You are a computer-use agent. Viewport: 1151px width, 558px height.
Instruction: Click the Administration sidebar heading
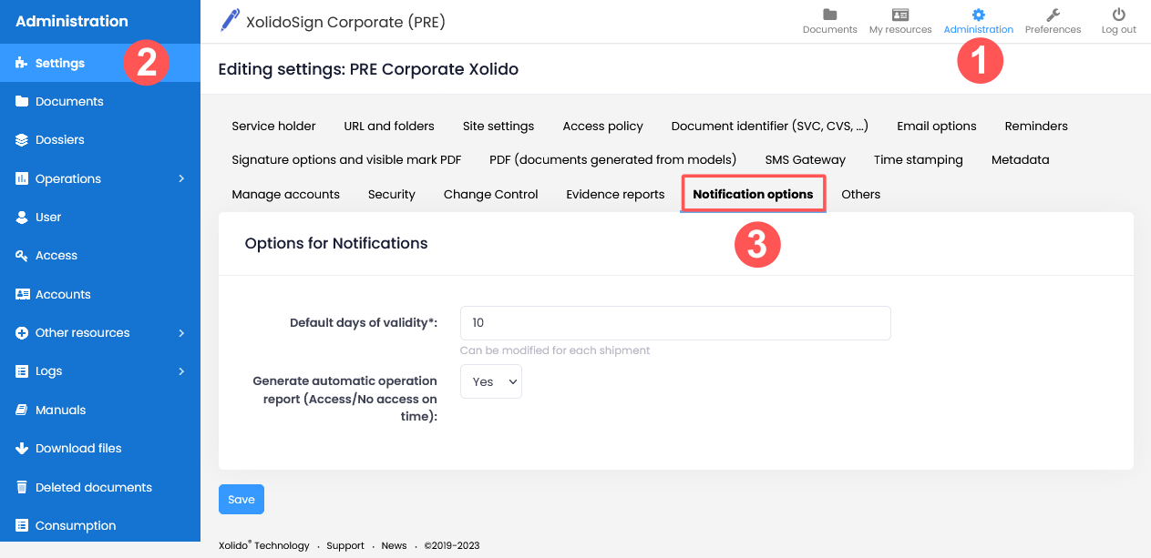click(x=72, y=21)
